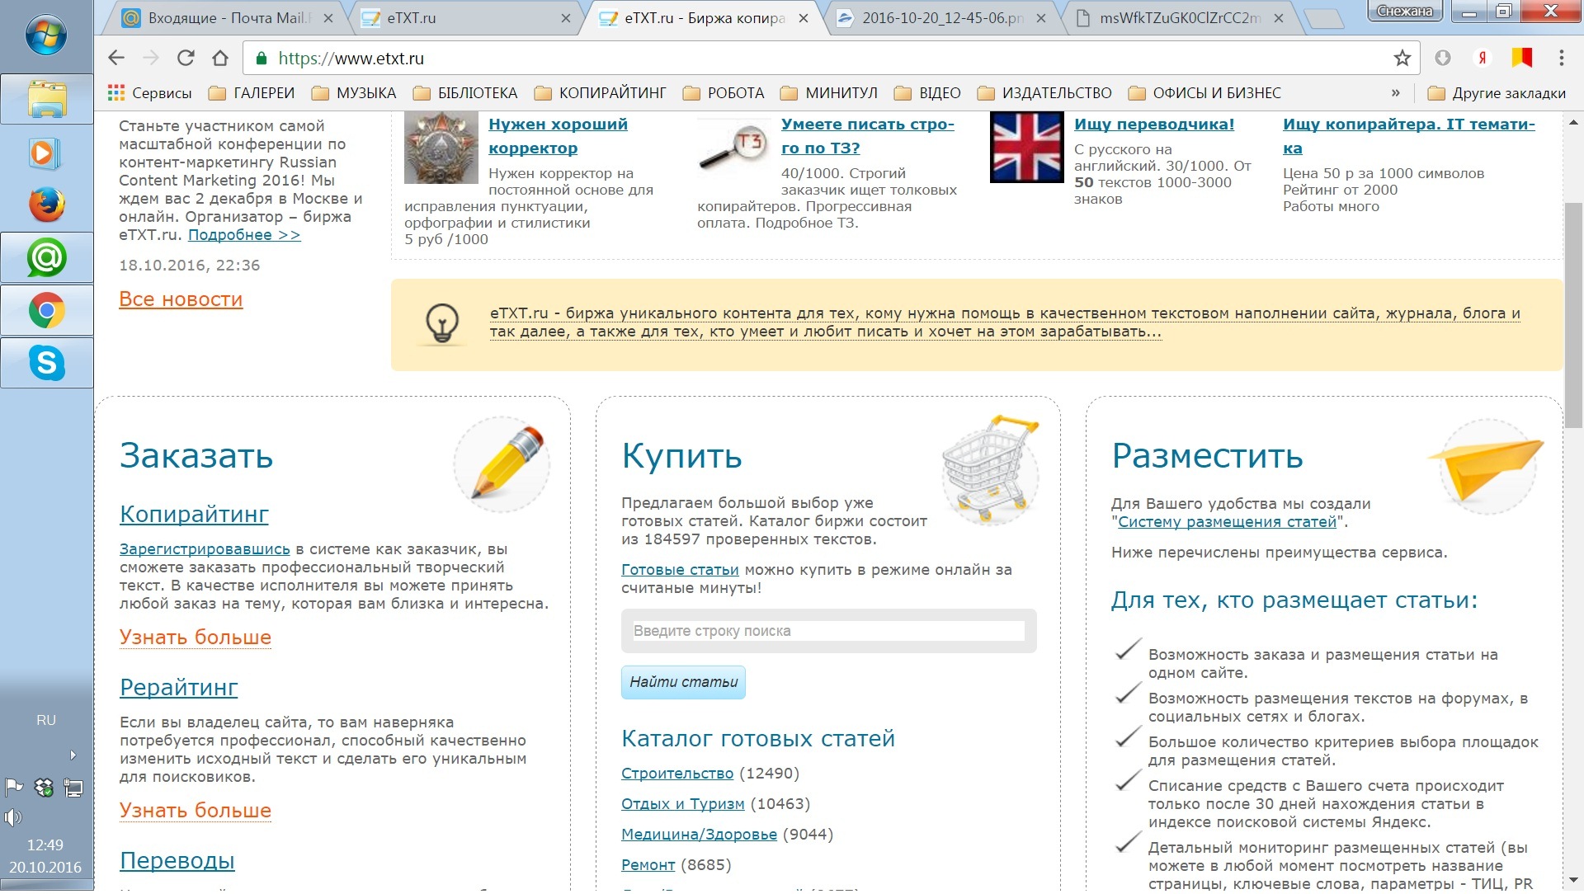Open the РОБОТА bookmarks folder
Image resolution: width=1584 pixels, height=894 pixels.
tap(724, 93)
